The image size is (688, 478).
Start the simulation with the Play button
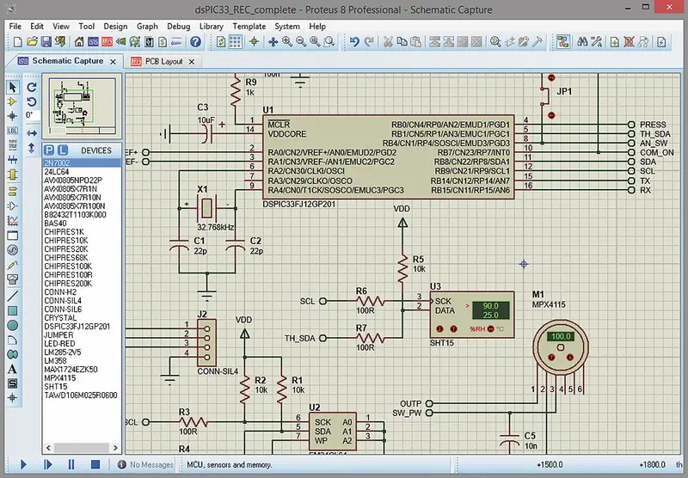click(x=23, y=464)
